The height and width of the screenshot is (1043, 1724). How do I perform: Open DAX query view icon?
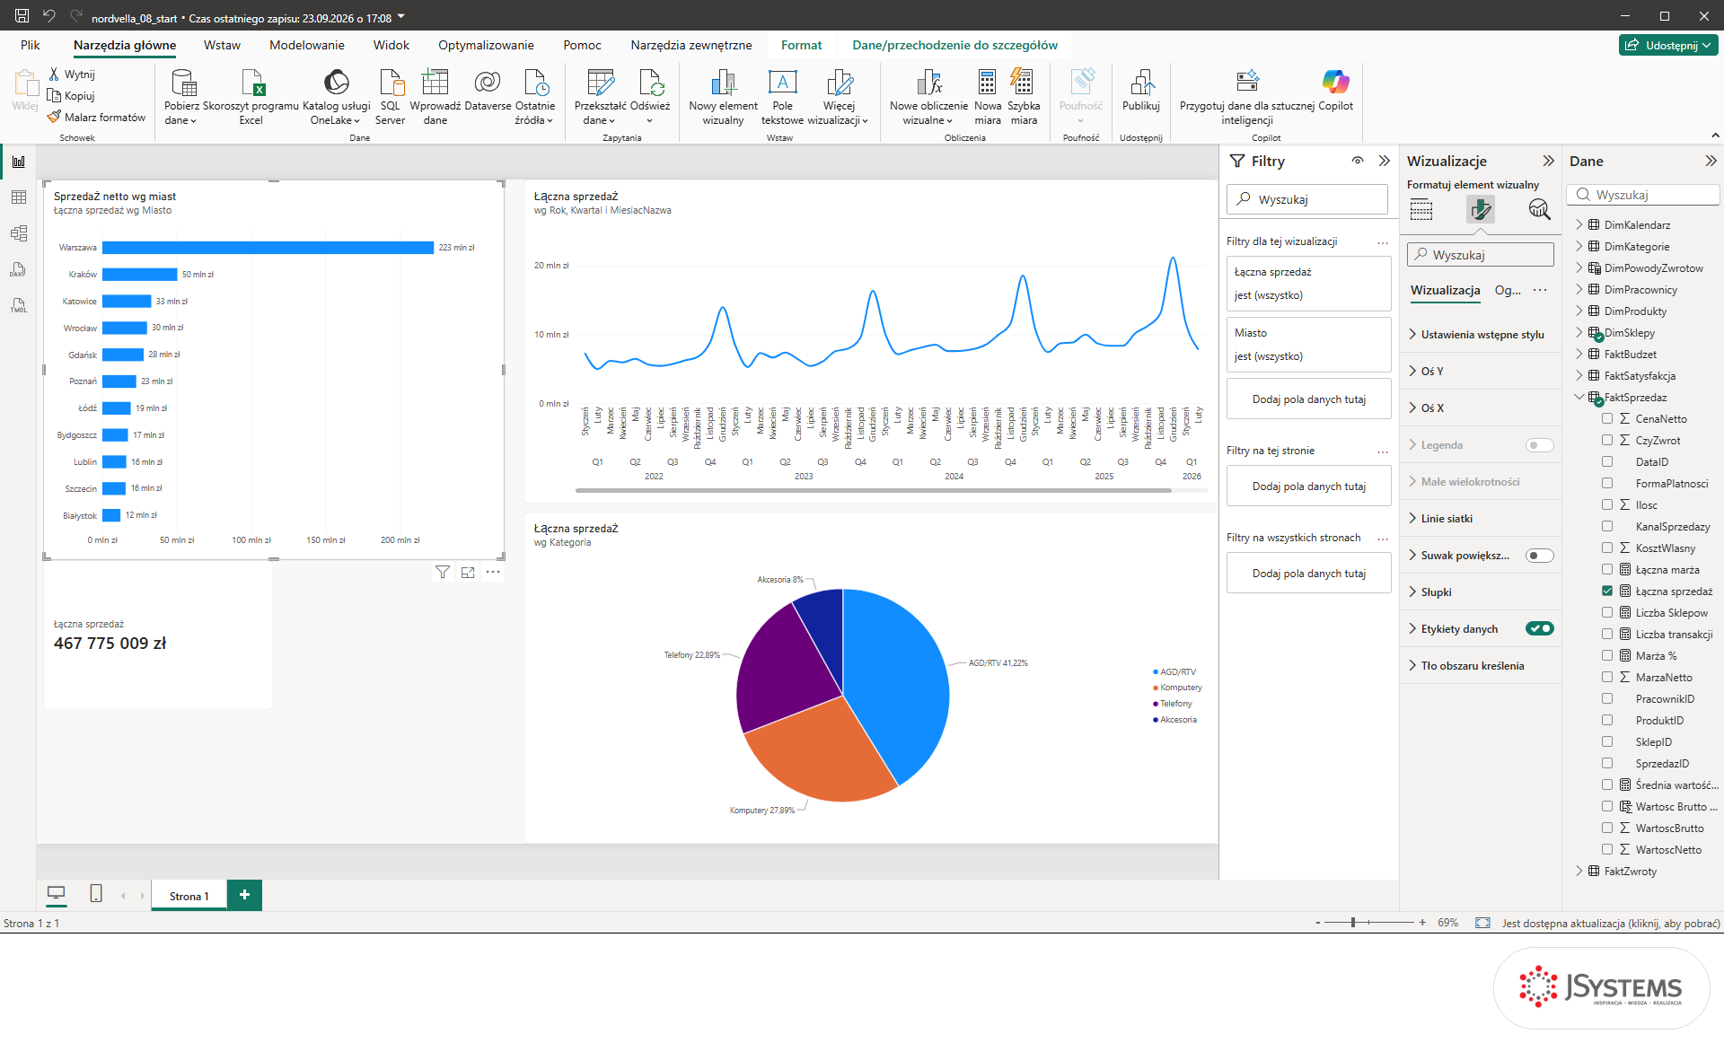19,269
